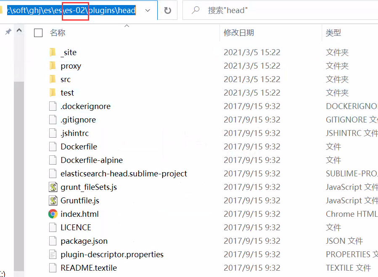
Task: Open the proxy folder icon
Action: (53, 66)
